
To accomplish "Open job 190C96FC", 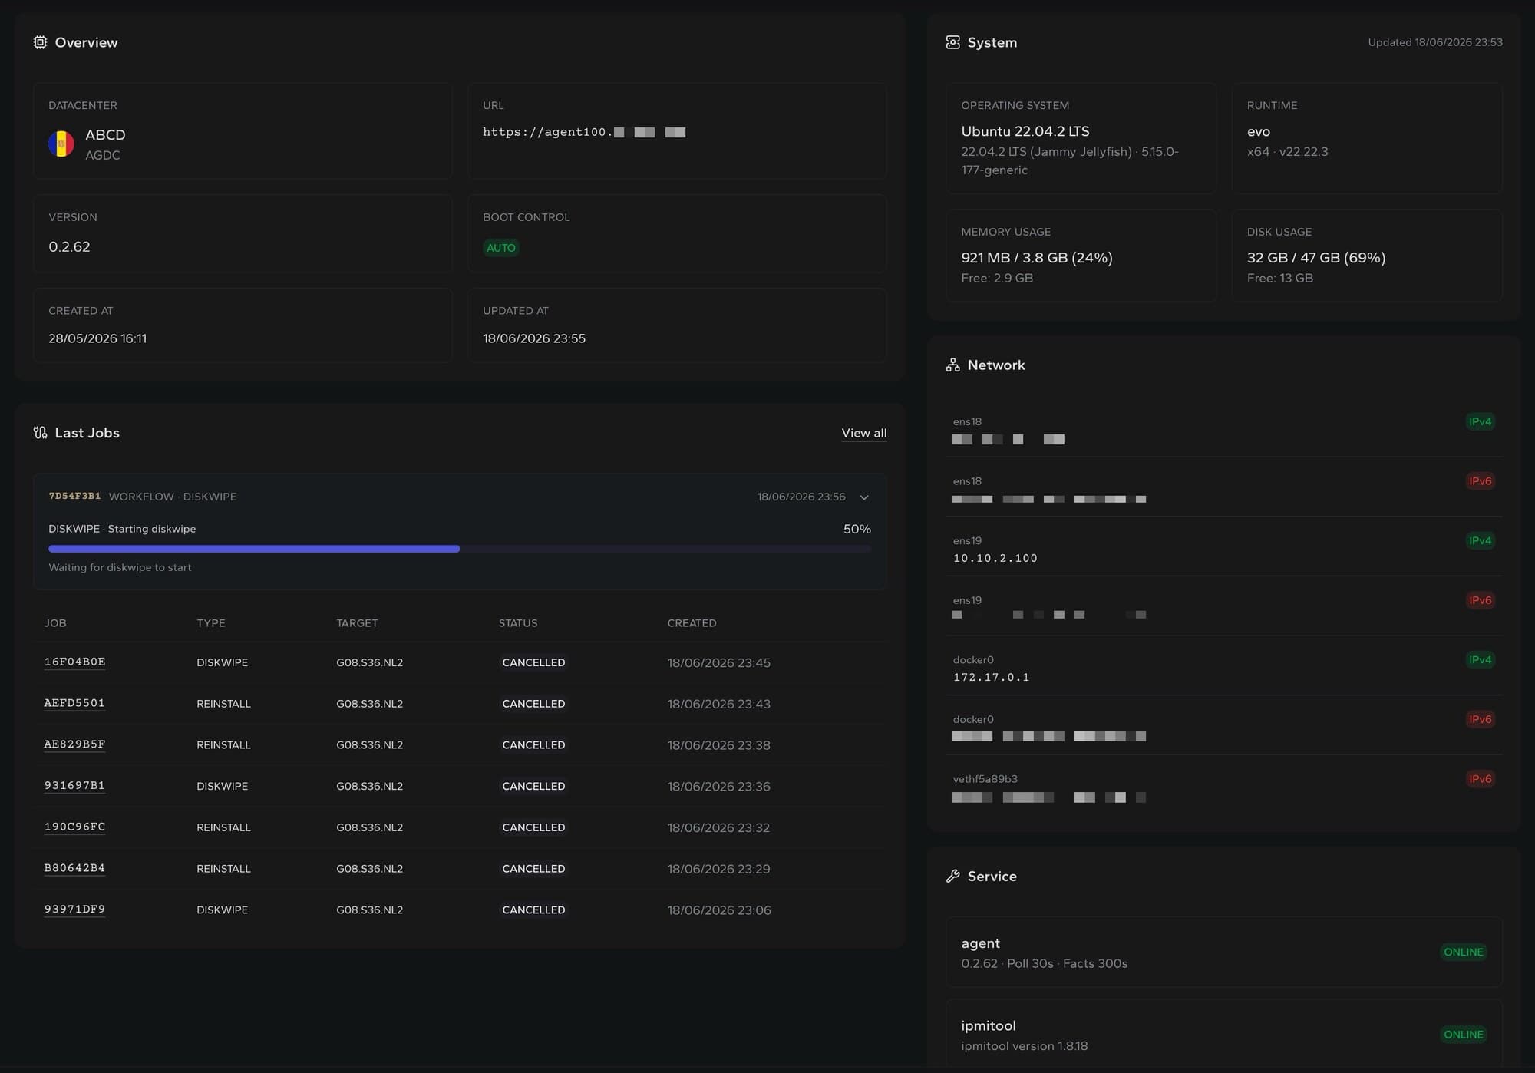I will (x=74, y=827).
